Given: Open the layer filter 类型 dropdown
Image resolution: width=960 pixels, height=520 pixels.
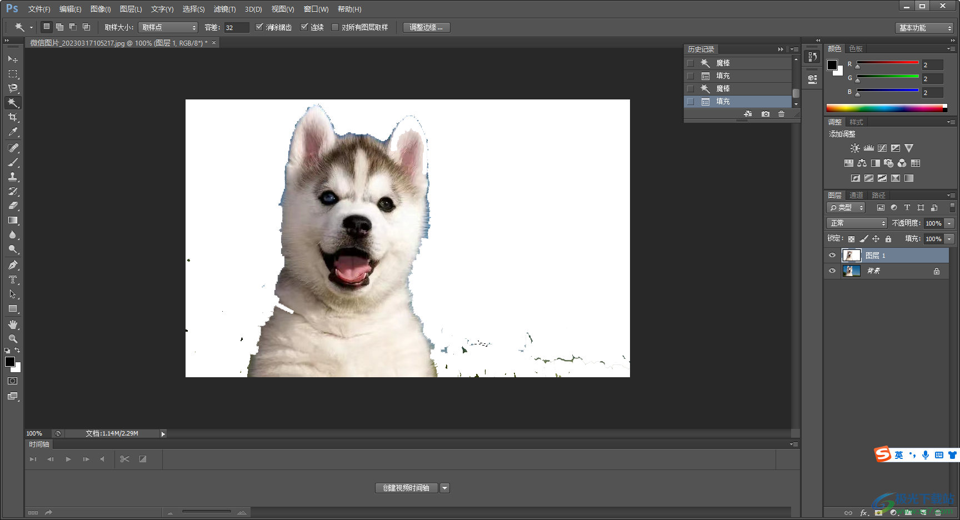Looking at the screenshot, I should (846, 207).
